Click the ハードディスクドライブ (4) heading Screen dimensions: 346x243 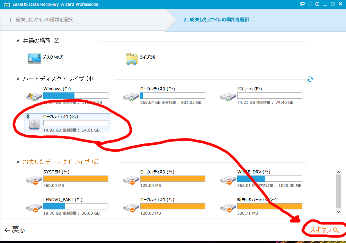(58, 79)
